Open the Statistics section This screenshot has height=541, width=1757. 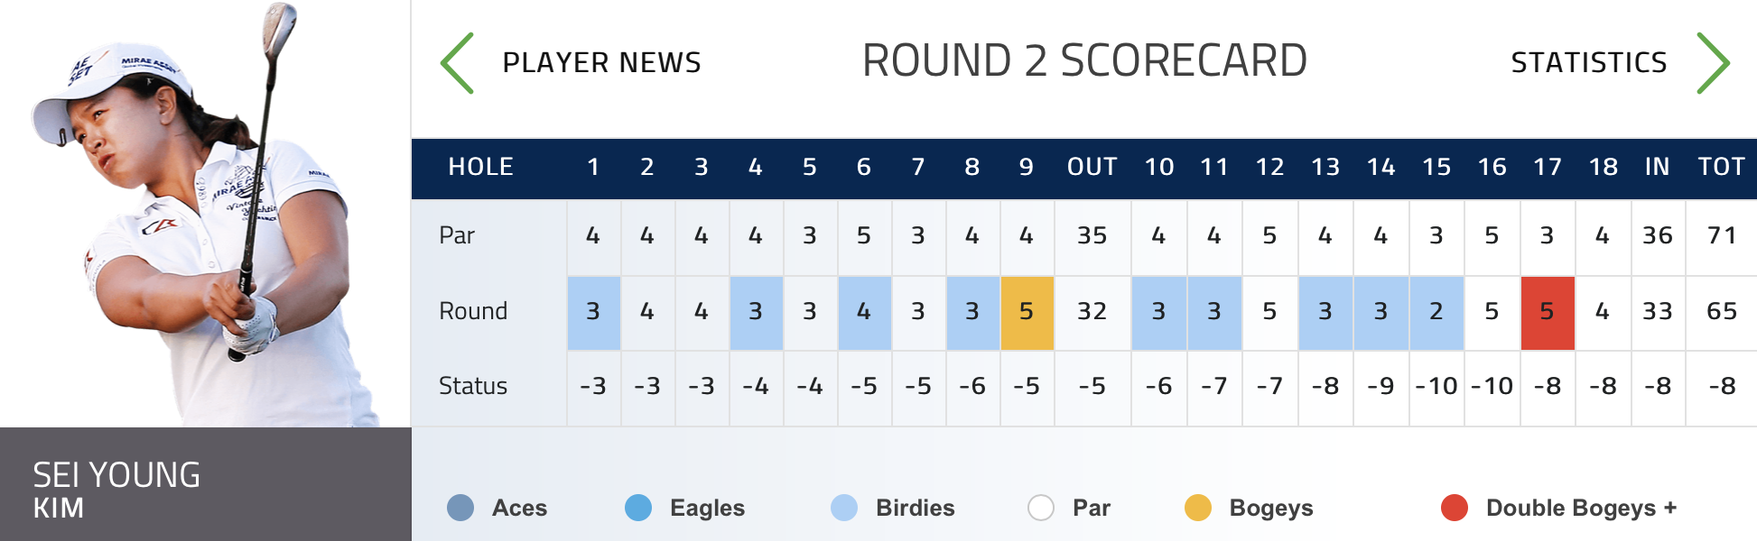click(x=1589, y=63)
